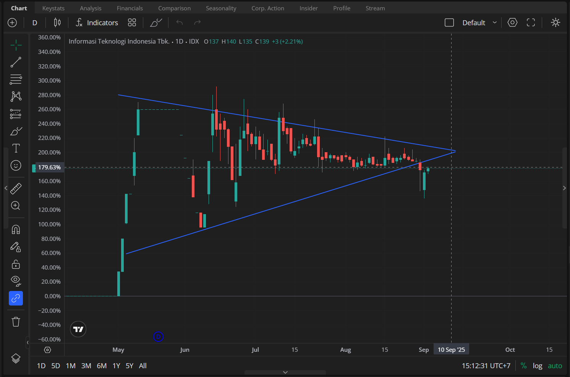Show All time range
The image size is (570, 377).
143,366
